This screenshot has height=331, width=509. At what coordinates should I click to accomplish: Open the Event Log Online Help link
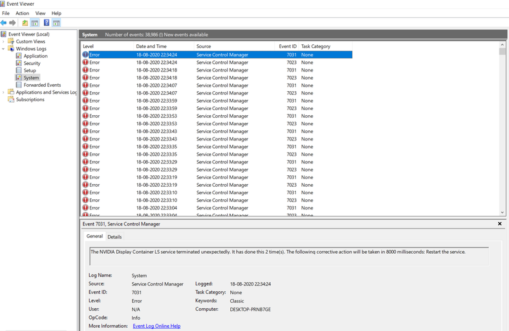point(156,326)
